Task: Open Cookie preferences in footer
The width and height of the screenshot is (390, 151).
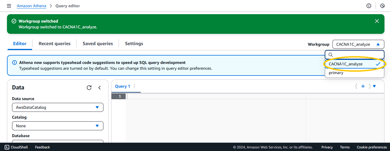Action: tap(372, 147)
